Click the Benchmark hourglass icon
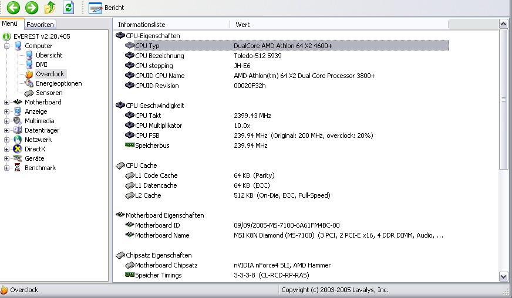 click(x=18, y=168)
